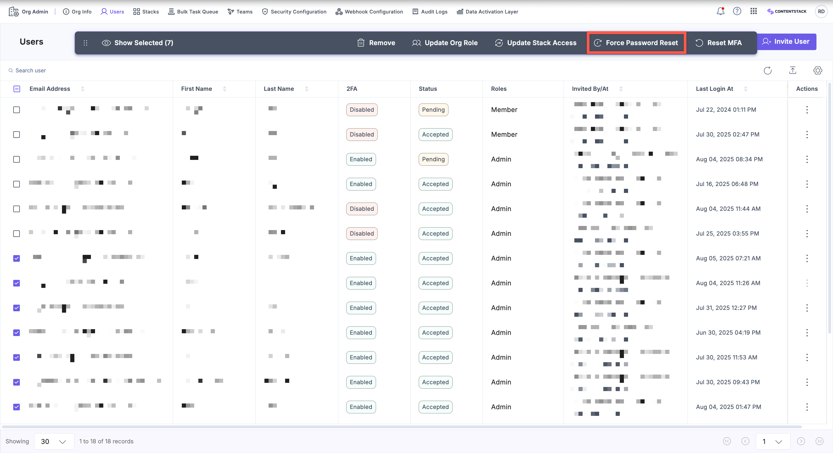Image resolution: width=833 pixels, height=453 pixels.
Task: Click the horizontal scrollbar below the table
Action: point(401,427)
